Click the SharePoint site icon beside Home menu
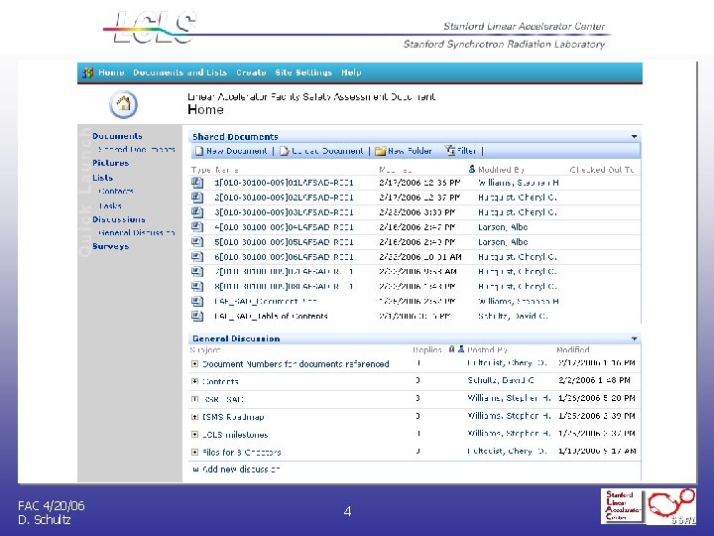Screen dimensions: 714x536 tap(88, 72)
